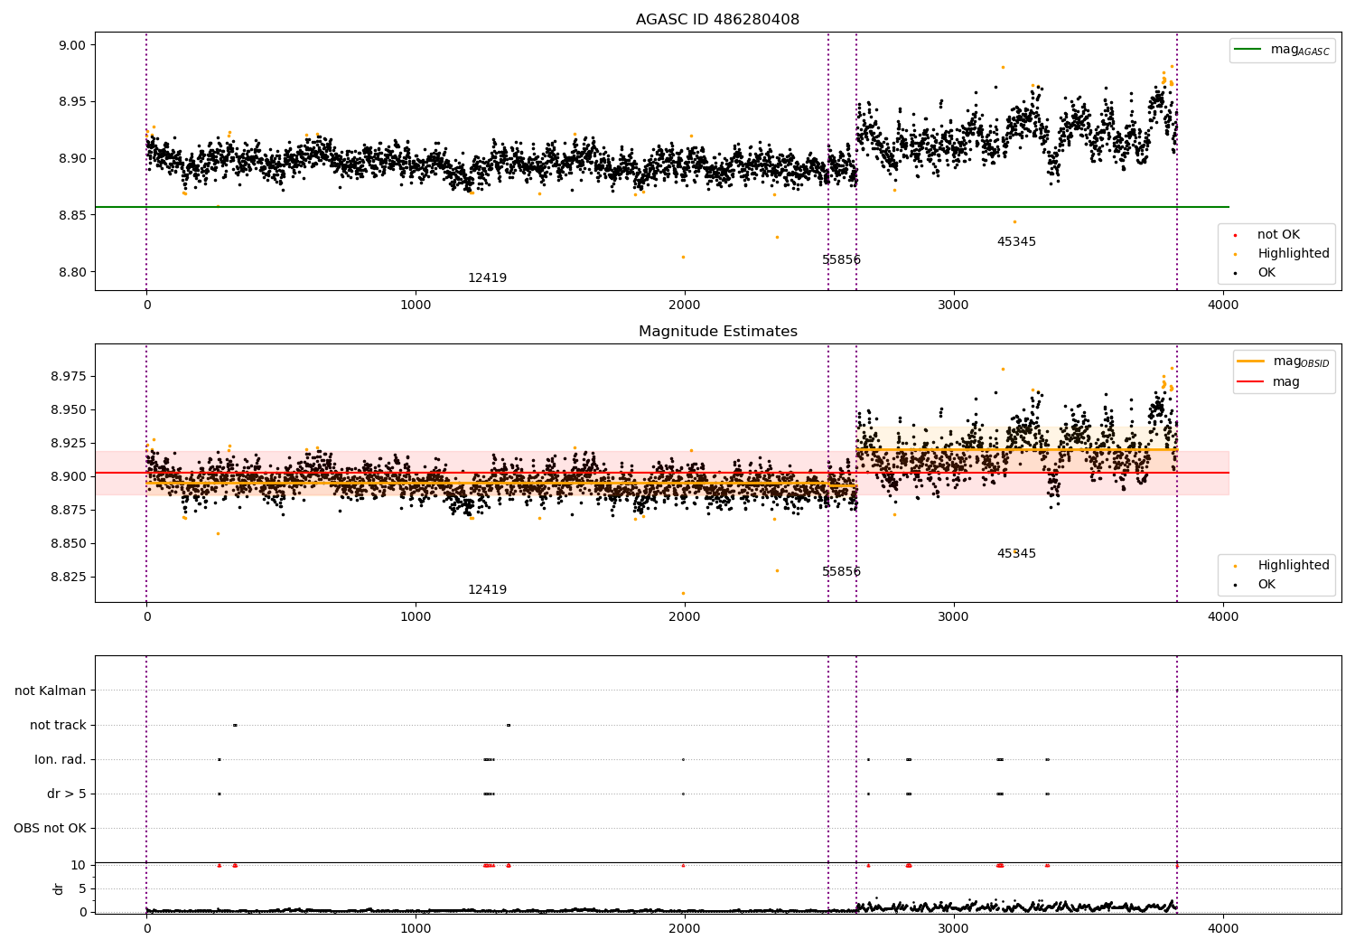Select 'Highlighted' legend entry in Magnitude Estimates plot
The height and width of the screenshot is (949, 1355).
[x=1293, y=566]
